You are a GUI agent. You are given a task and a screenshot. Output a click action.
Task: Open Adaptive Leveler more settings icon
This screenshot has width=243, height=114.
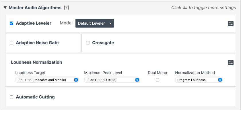(231, 24)
